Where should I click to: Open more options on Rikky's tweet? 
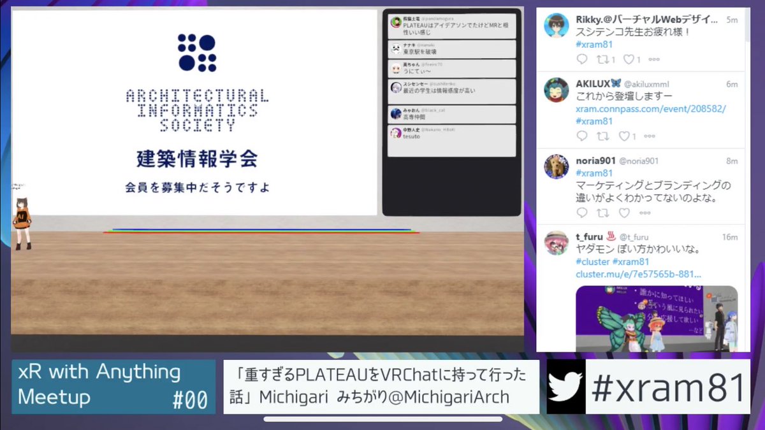pos(653,59)
